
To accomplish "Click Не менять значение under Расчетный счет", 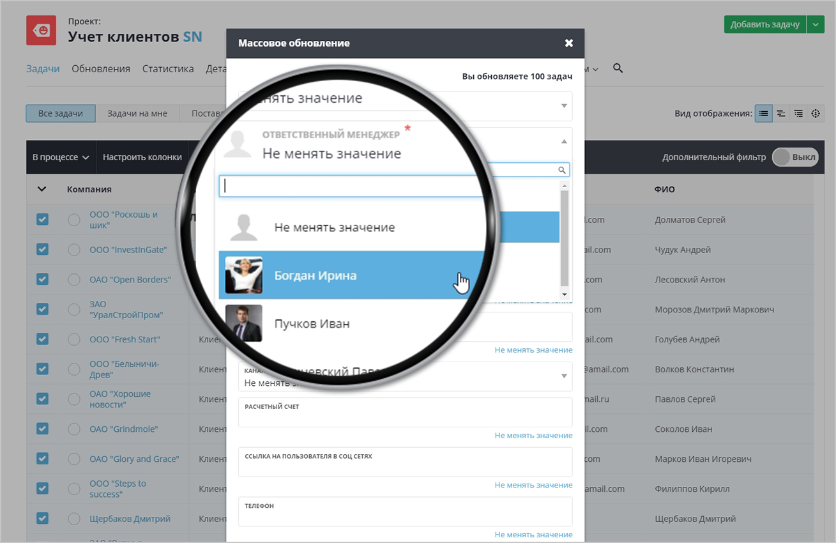I will 533,436.
